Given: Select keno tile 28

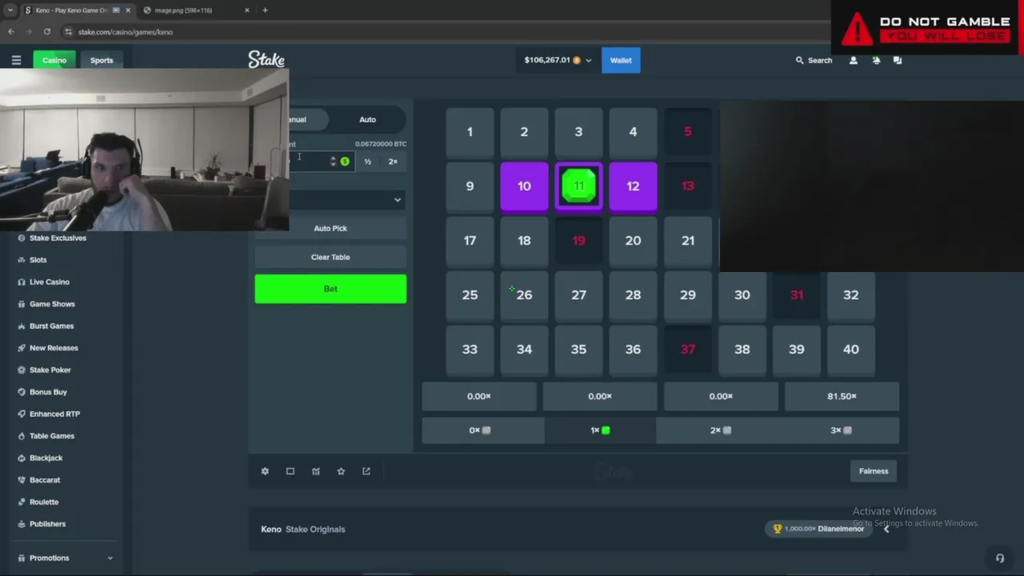Looking at the screenshot, I should 633,295.
